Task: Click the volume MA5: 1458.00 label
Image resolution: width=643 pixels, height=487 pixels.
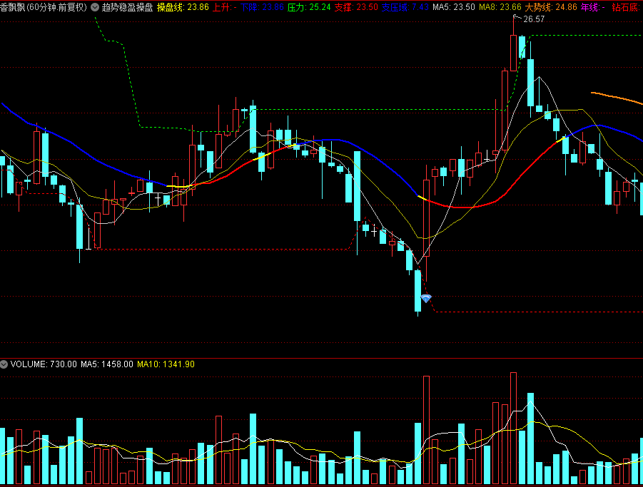Action: point(107,364)
